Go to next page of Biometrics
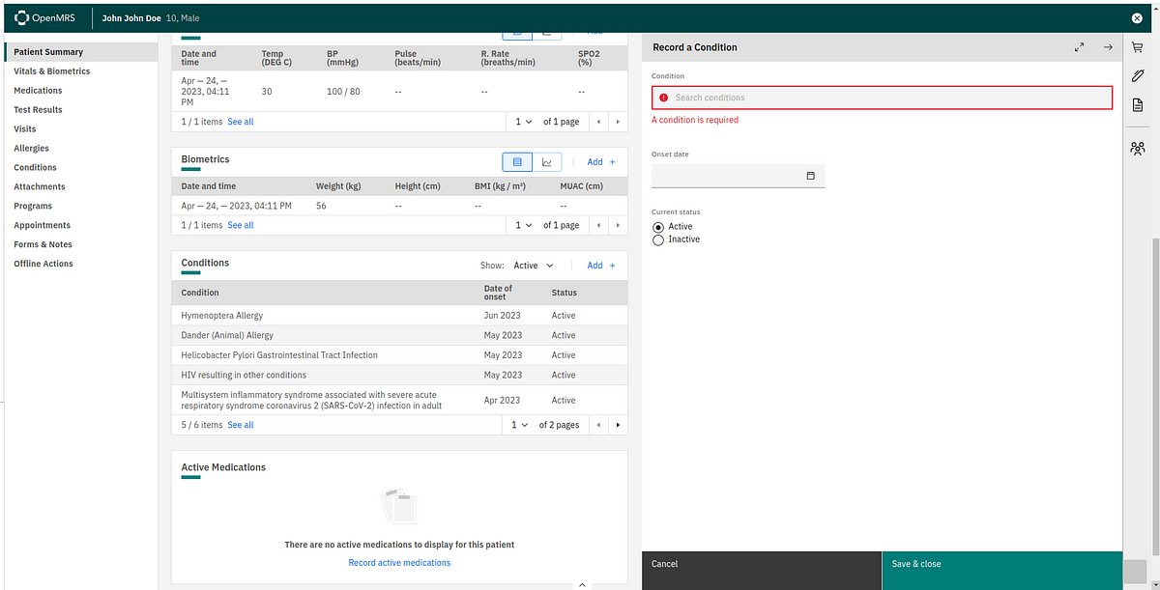Viewport: 1160px width, 590px height. tap(618, 225)
